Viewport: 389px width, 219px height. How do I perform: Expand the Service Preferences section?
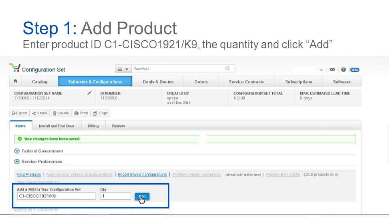pyautogui.click(x=17, y=161)
